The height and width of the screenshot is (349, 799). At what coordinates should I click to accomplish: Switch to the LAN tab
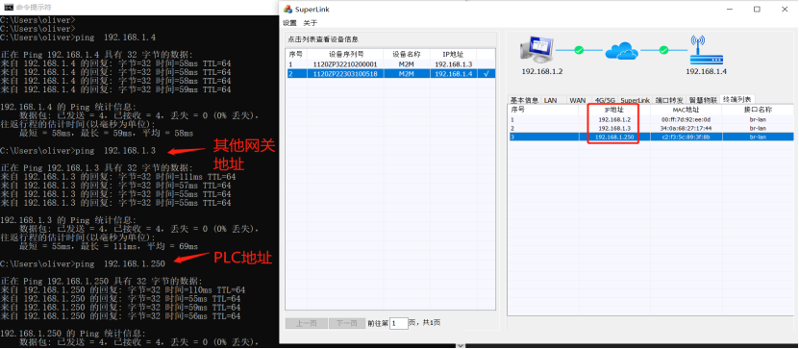(x=550, y=100)
